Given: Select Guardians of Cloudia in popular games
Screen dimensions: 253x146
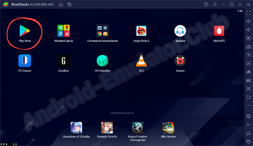Looking at the screenshot, I should (76, 128).
